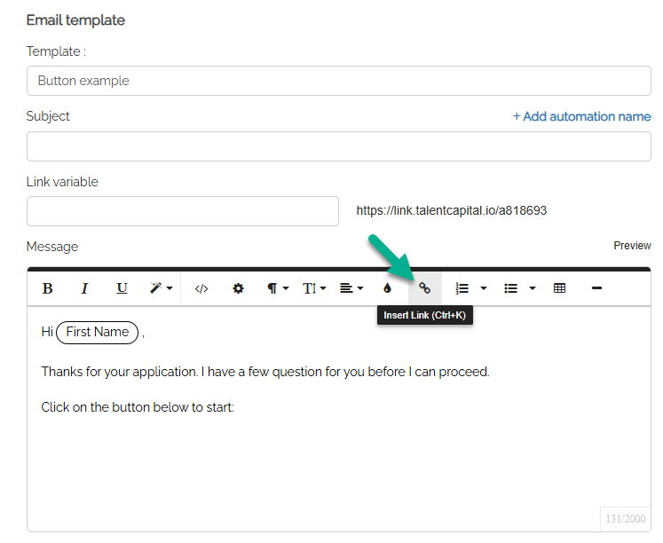Insert an unordered bullet list
663x543 pixels.
coord(510,288)
